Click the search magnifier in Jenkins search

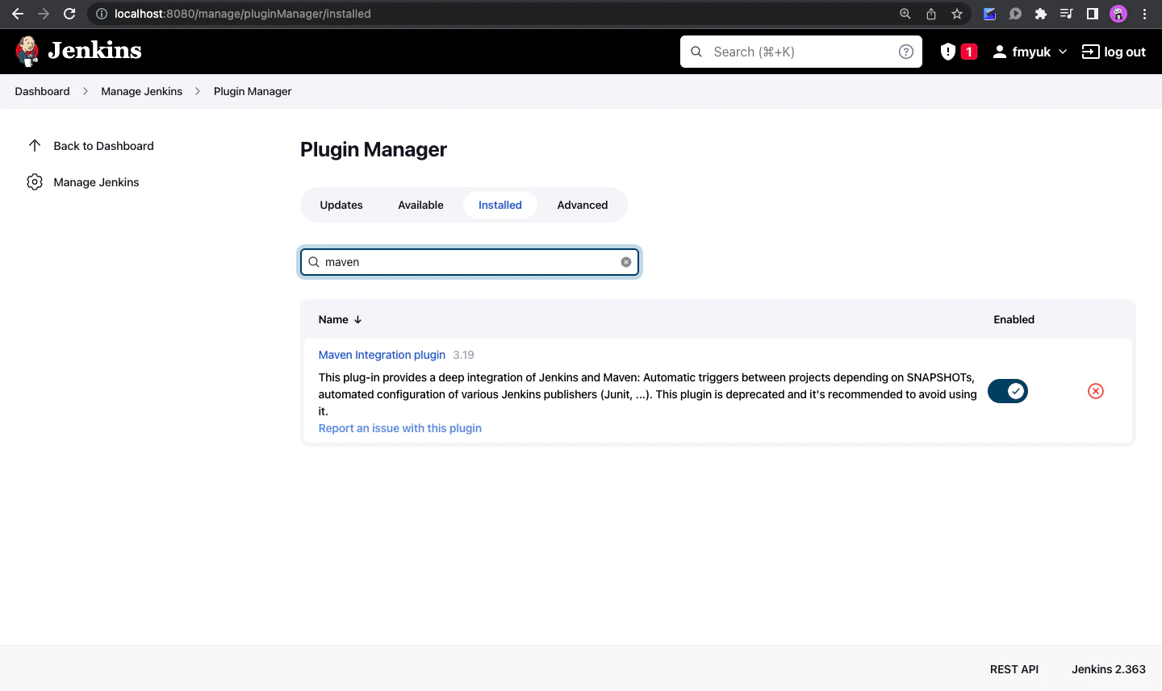pyautogui.click(x=696, y=52)
